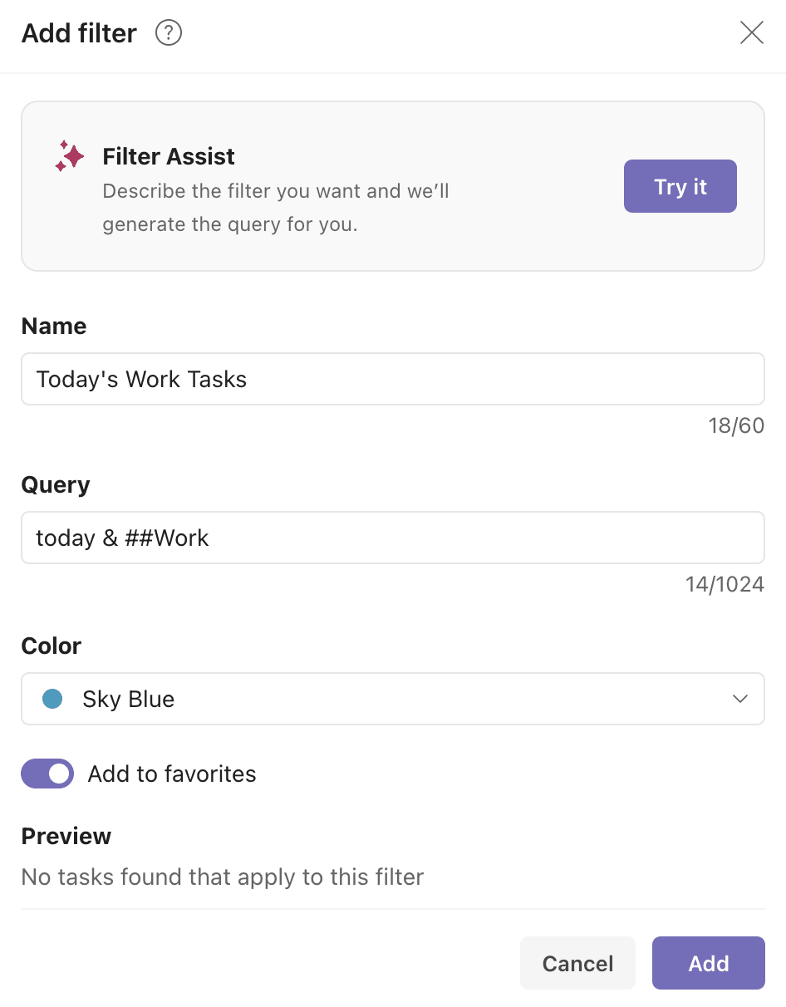Close the Add filter dialog
Screen dimensions: 786x1007
[x=751, y=33]
